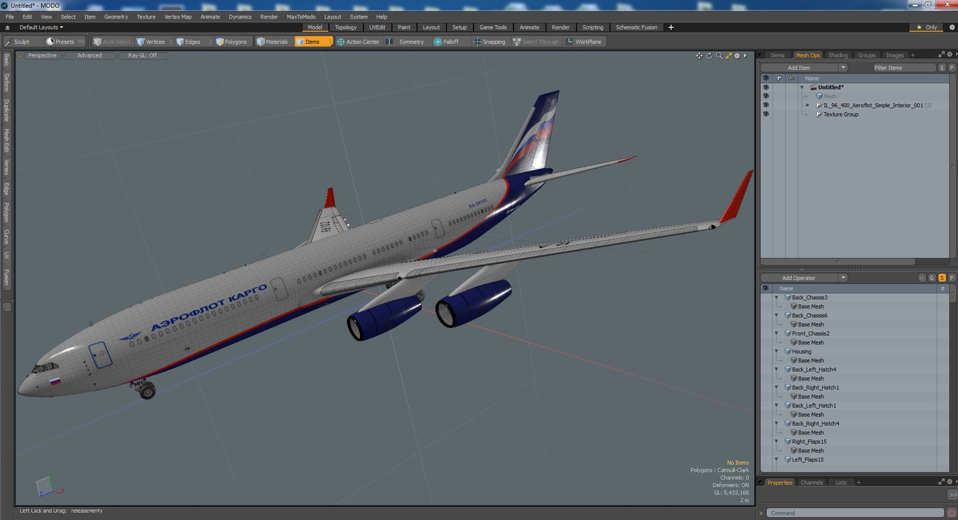Collapse the Front_Chassis2 operator
Screen dimensions: 958x520
tap(776, 333)
